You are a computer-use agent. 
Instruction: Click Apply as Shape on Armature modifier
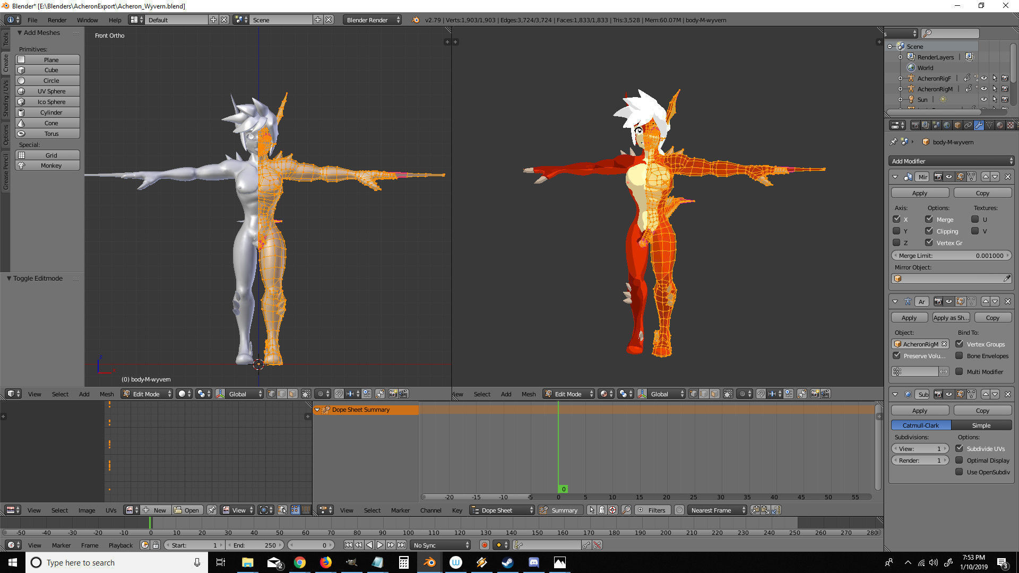click(951, 317)
